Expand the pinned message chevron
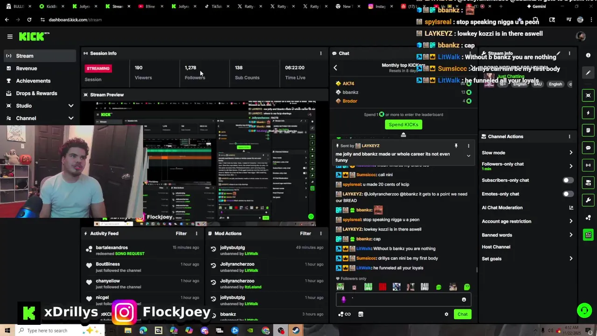Screen dimensions: 597x336 click(468, 156)
